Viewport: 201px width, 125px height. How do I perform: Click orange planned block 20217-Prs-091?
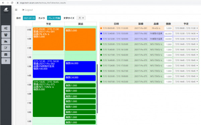tap(48, 39)
